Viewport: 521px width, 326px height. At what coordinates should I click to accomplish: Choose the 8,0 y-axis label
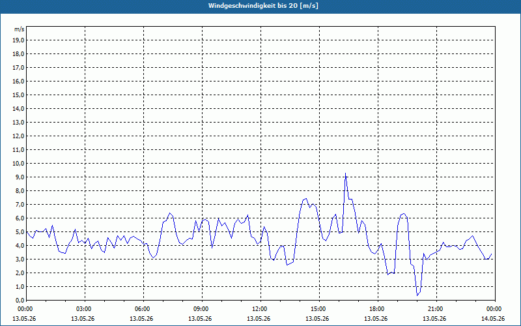coord(20,190)
